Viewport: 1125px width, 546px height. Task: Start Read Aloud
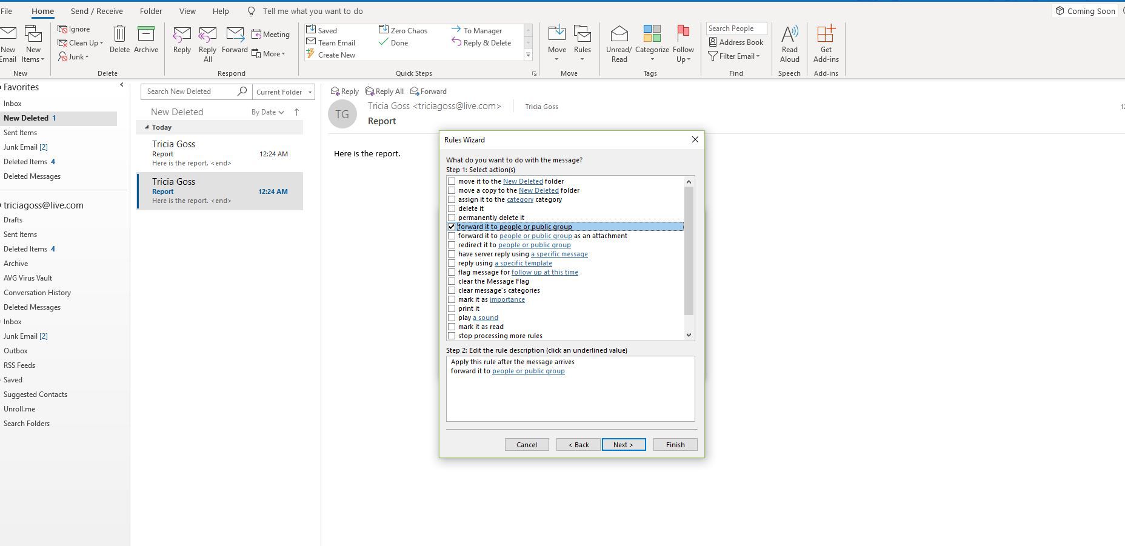point(789,44)
